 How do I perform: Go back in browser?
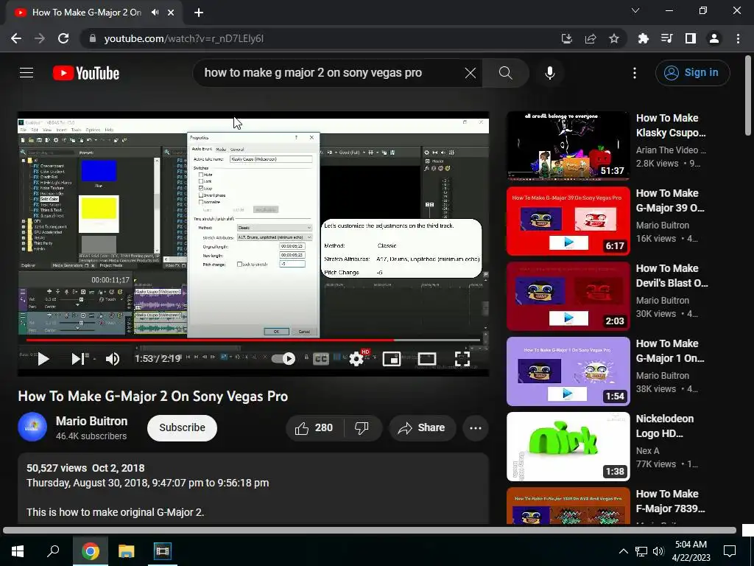[x=16, y=38]
